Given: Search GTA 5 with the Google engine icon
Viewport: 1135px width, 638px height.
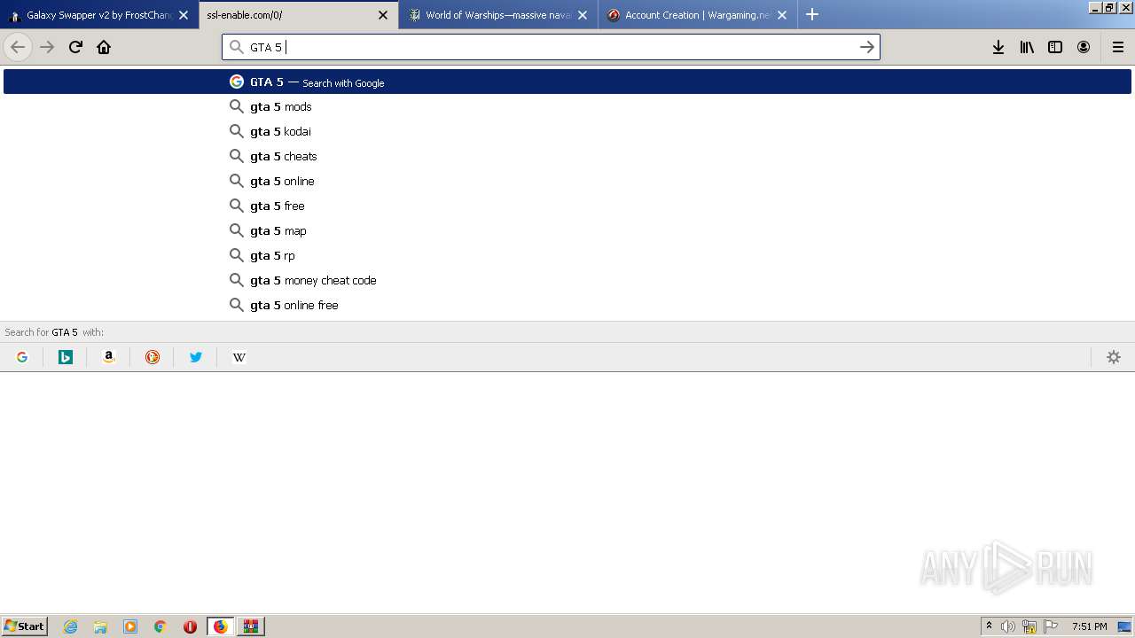Looking at the screenshot, I should point(22,357).
